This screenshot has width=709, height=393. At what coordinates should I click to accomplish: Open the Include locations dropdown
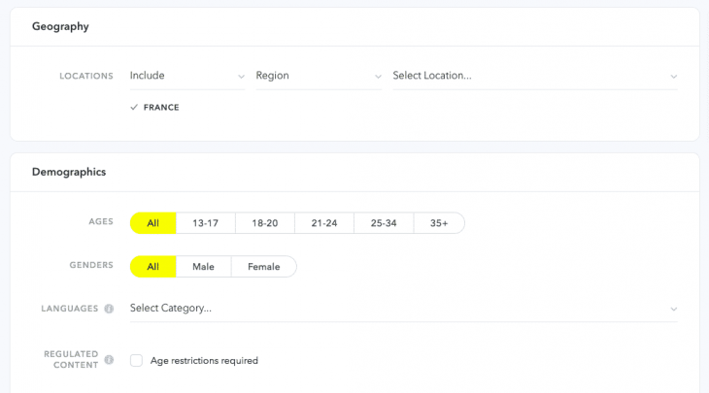pos(186,76)
